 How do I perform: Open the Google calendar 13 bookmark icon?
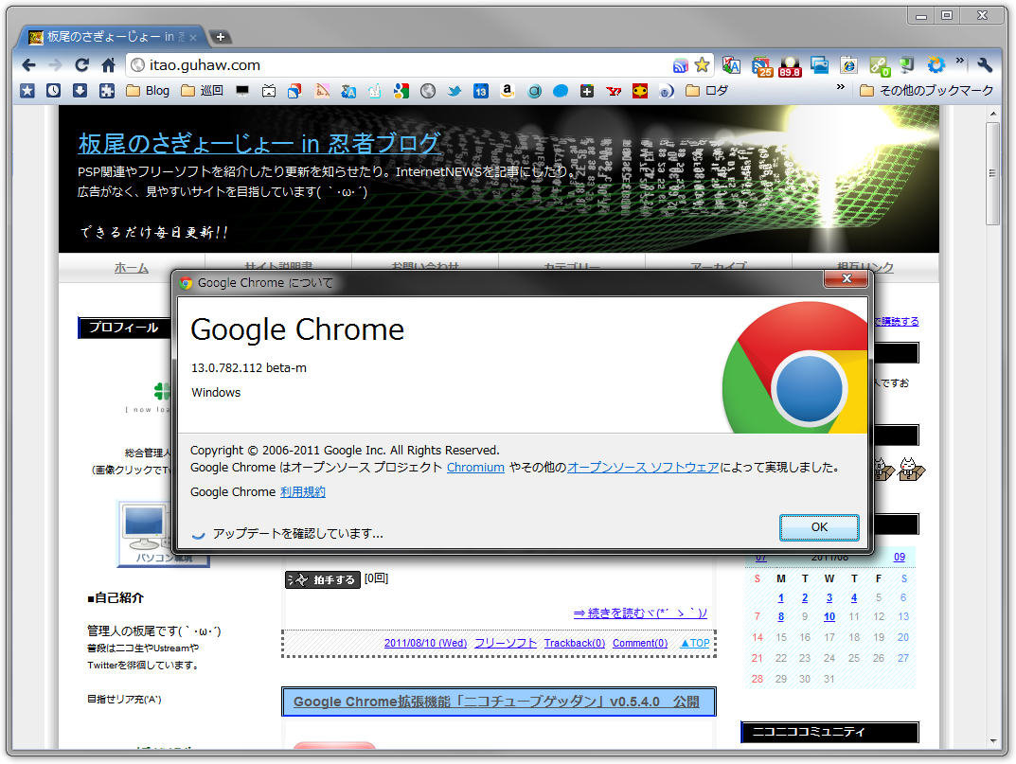(481, 92)
